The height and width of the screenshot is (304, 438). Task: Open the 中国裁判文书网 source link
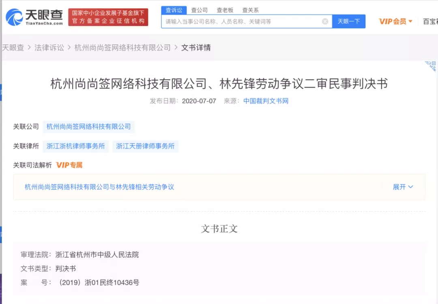(266, 101)
